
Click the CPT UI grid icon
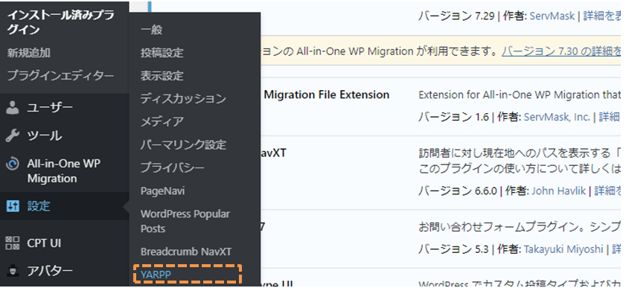pos(13,243)
